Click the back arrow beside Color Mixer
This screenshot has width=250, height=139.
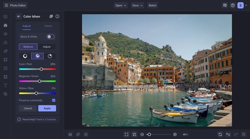coord(19,16)
